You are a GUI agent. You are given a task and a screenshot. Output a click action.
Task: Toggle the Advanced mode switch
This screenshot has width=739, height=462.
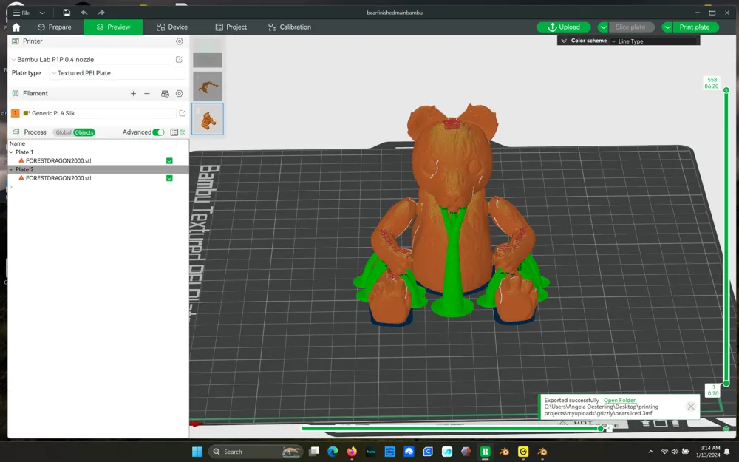pos(158,132)
